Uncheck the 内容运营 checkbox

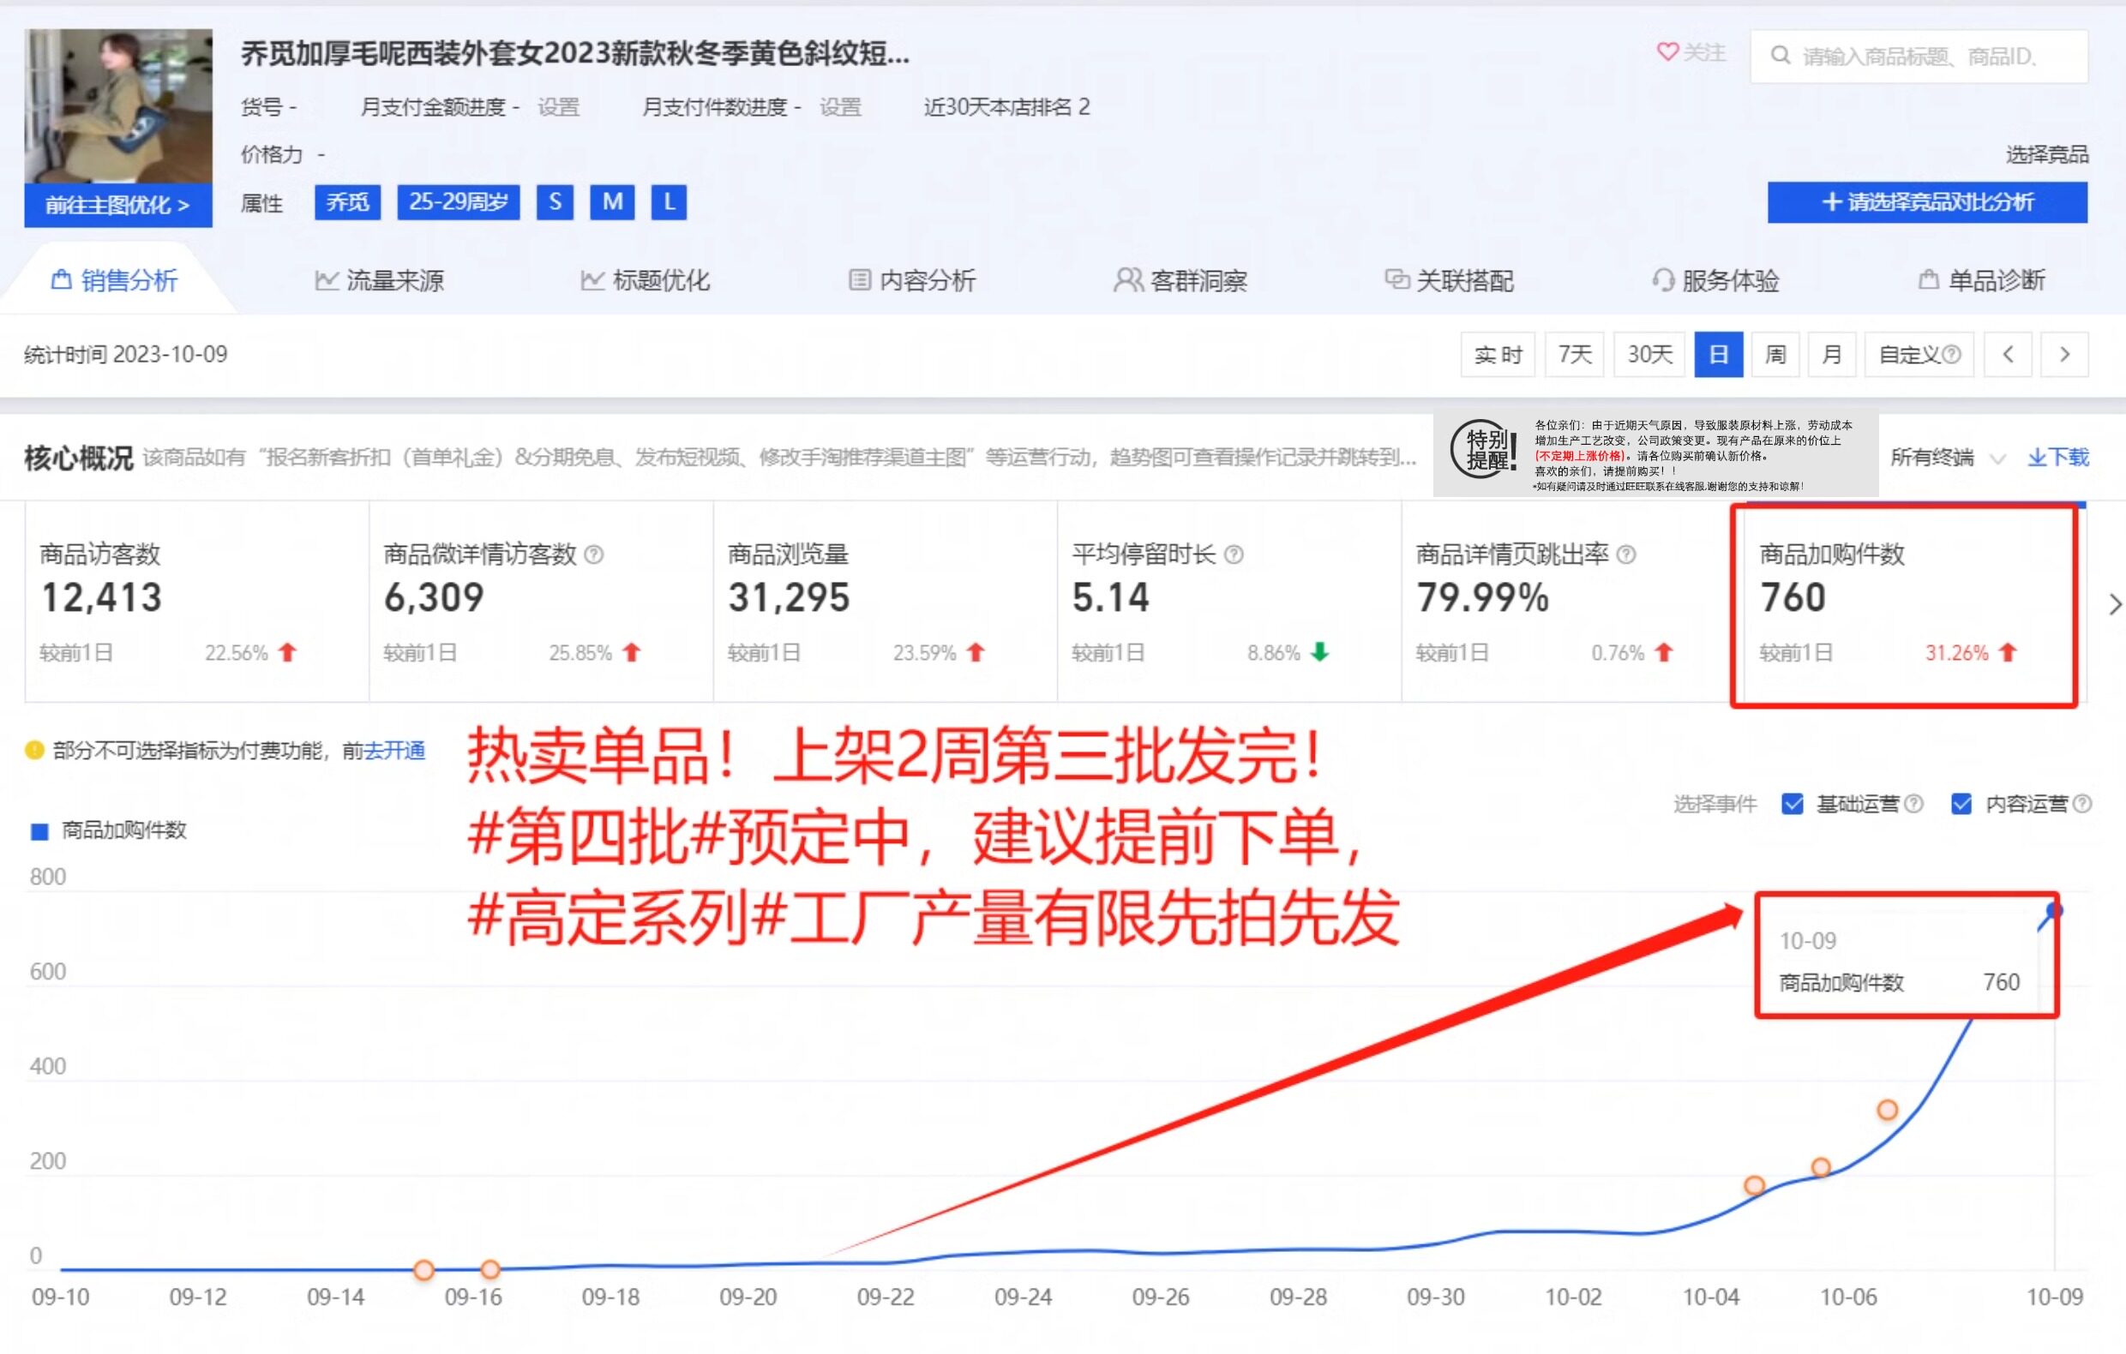tap(1961, 804)
